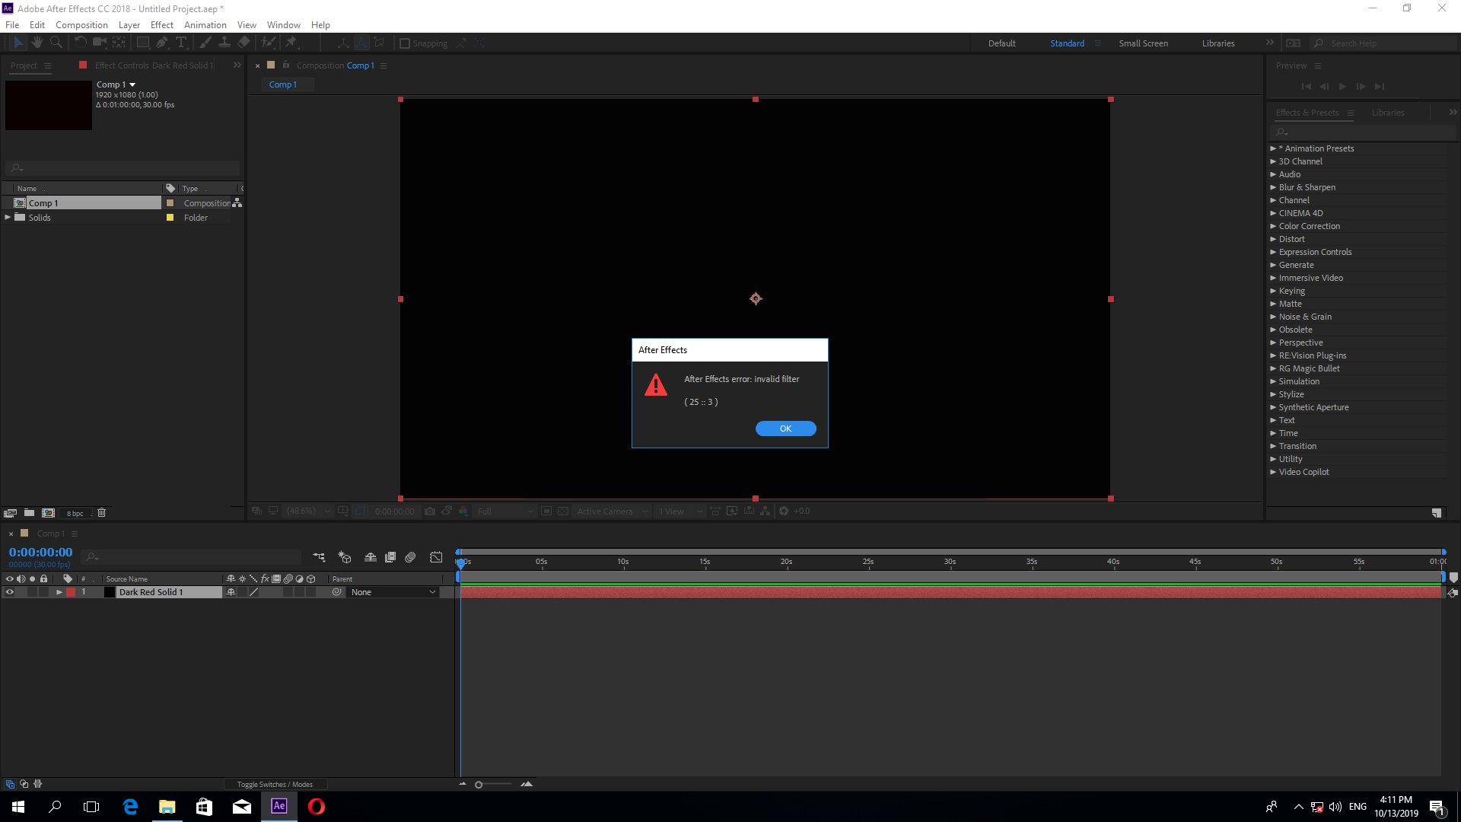Image resolution: width=1461 pixels, height=822 pixels.
Task: Click OK to dismiss invalid filter error
Action: tap(786, 429)
